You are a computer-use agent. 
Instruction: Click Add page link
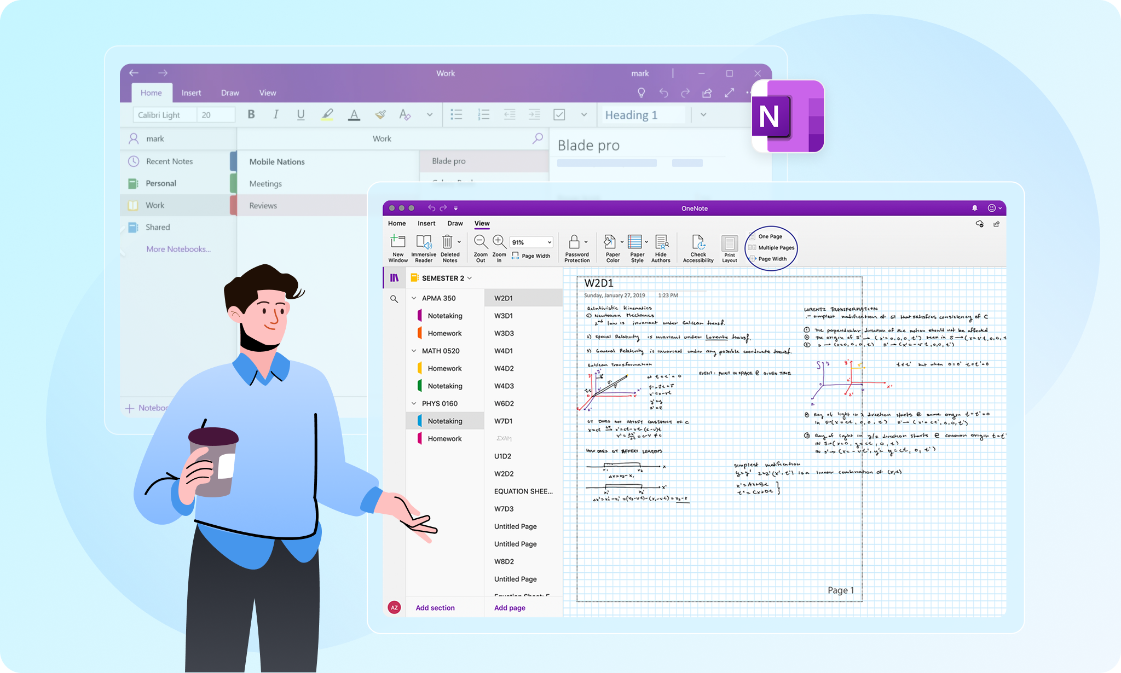pos(510,607)
